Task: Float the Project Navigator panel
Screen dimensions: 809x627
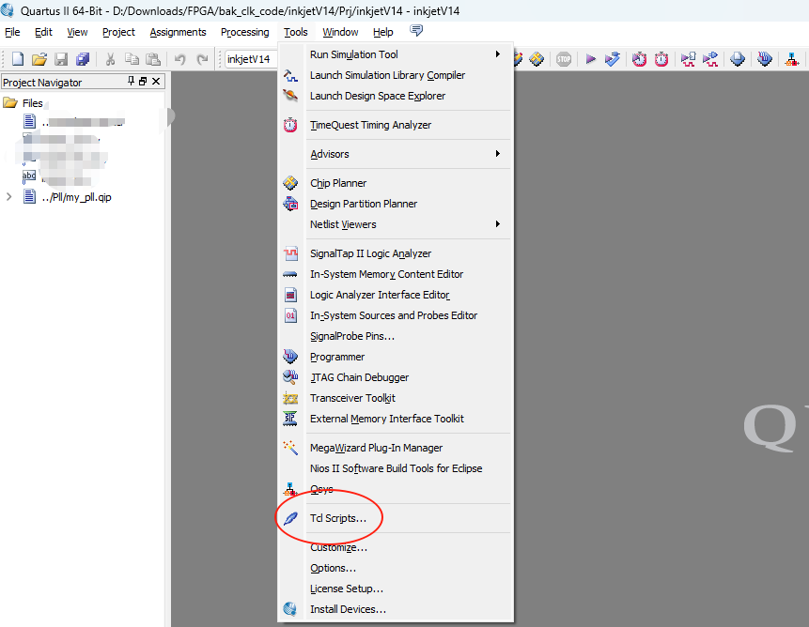Action: (x=143, y=82)
